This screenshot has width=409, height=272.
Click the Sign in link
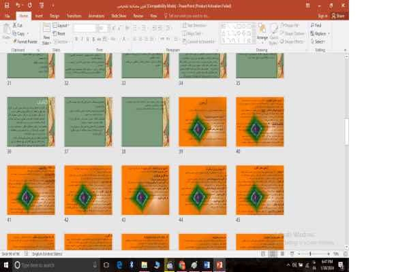click(x=322, y=14)
